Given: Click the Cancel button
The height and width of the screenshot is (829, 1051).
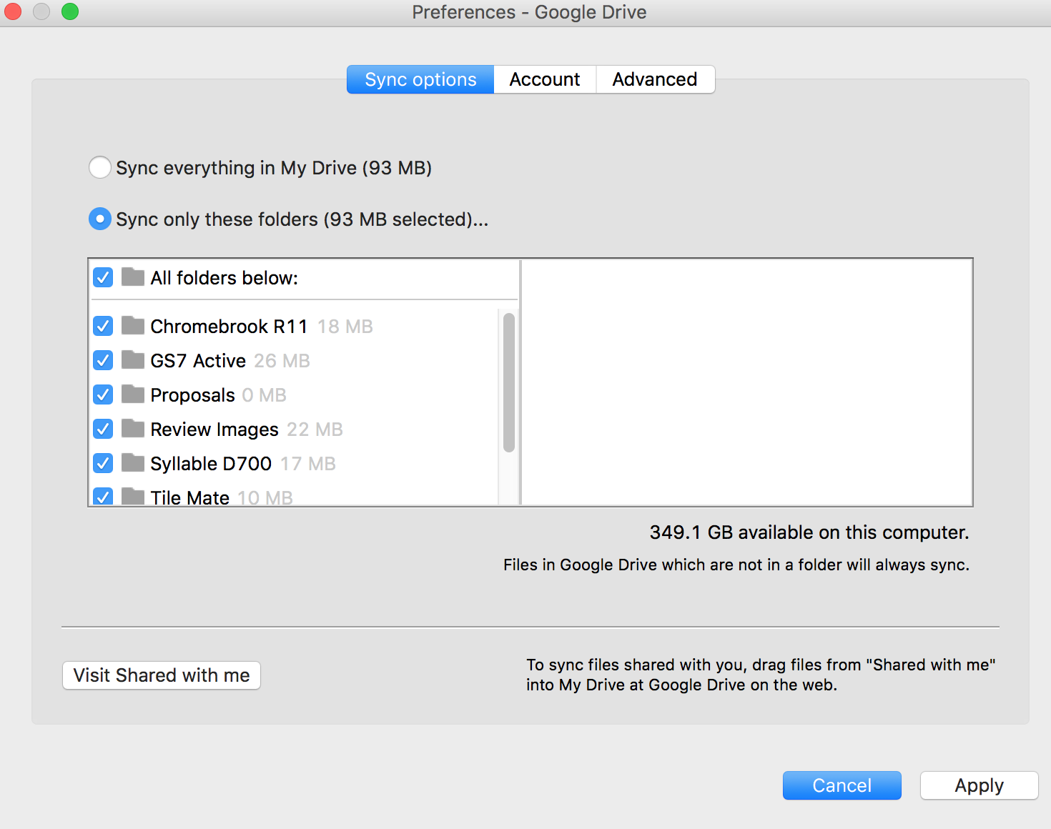Looking at the screenshot, I should (x=842, y=785).
